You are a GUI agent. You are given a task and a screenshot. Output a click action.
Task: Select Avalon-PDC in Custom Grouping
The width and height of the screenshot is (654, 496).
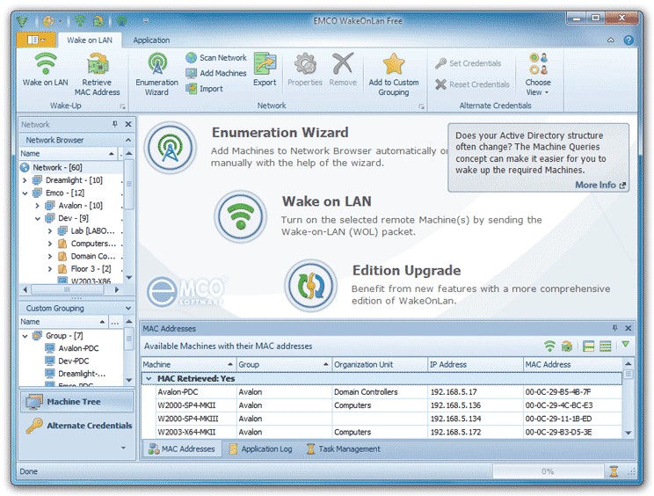[x=78, y=348]
